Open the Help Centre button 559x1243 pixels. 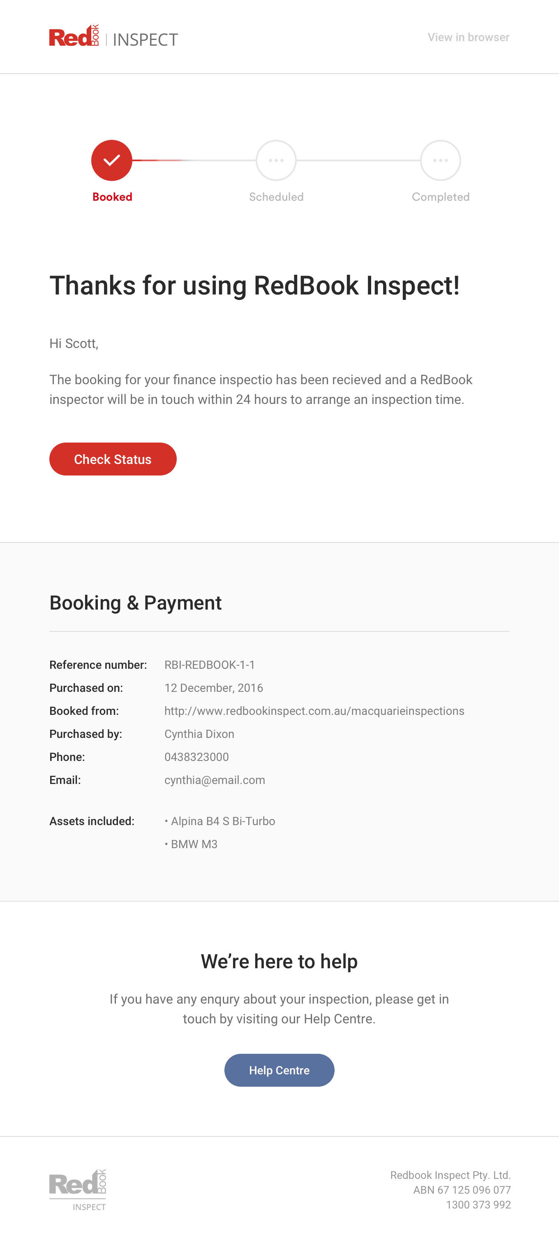(x=279, y=1070)
